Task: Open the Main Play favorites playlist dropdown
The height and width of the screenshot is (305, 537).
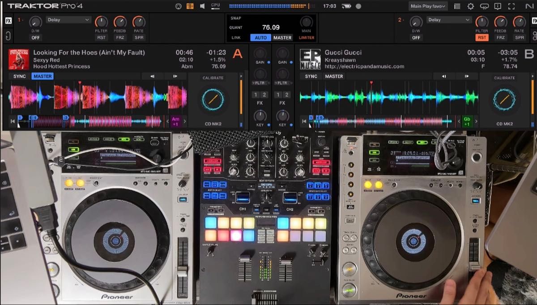Action: click(x=427, y=6)
